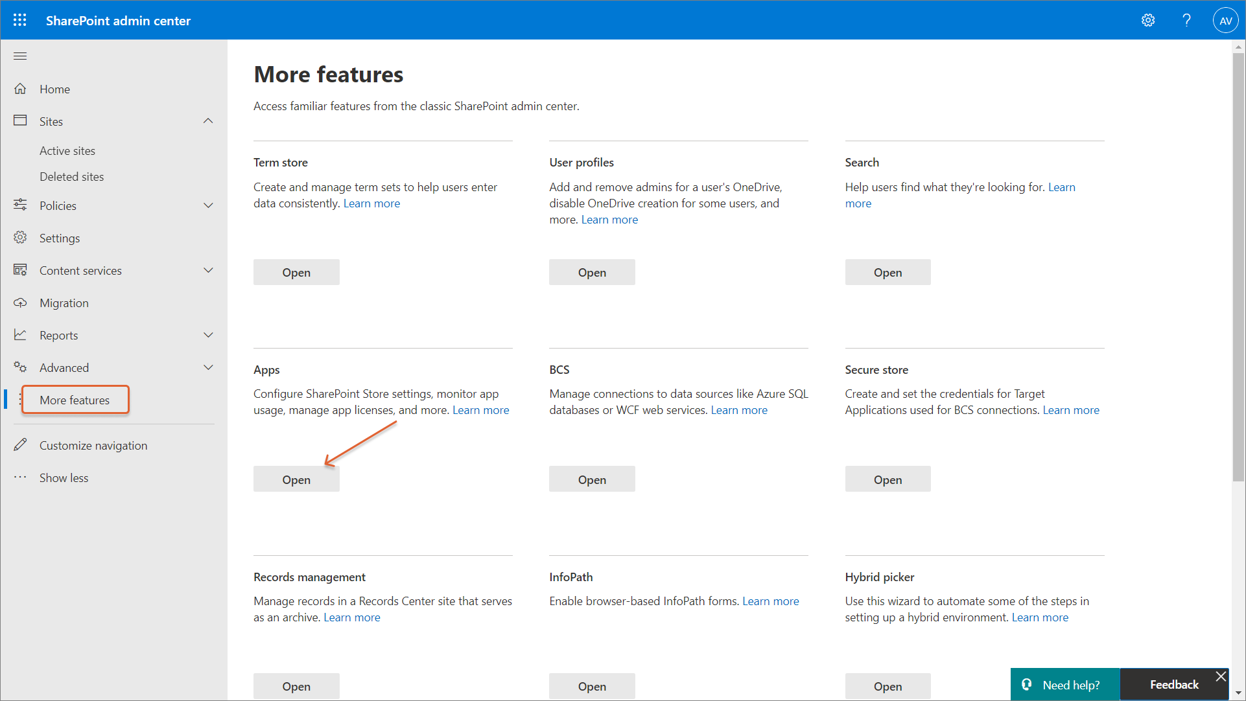Click Learn more link under Term store
The image size is (1246, 701).
(371, 203)
